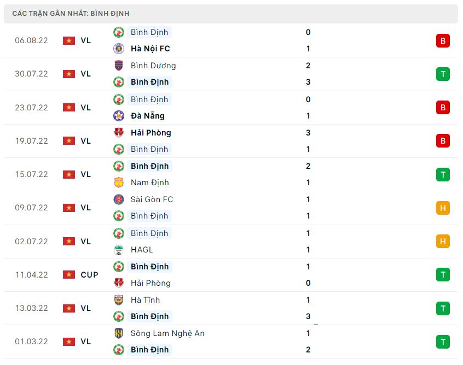Click the Nam Định team logo
Screen dimensions: 463x365
(119, 182)
